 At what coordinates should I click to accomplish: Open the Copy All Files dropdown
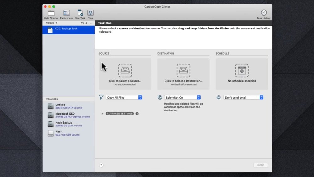[x=124, y=98]
